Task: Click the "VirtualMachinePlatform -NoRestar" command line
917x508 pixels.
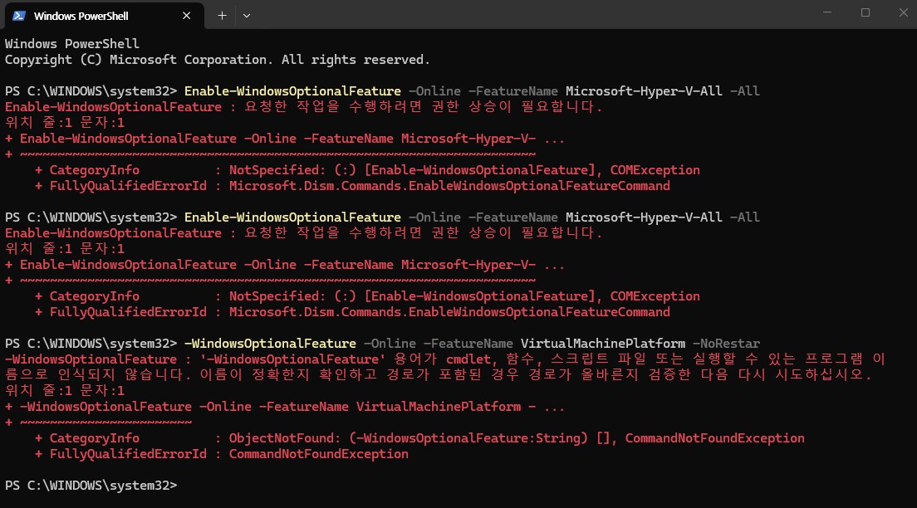Action: pyautogui.click(x=382, y=344)
